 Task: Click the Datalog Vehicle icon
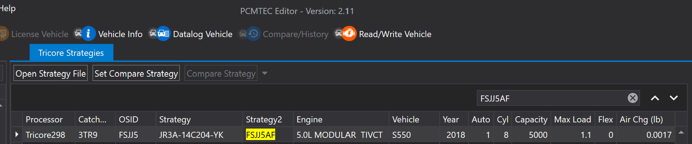[x=159, y=34]
